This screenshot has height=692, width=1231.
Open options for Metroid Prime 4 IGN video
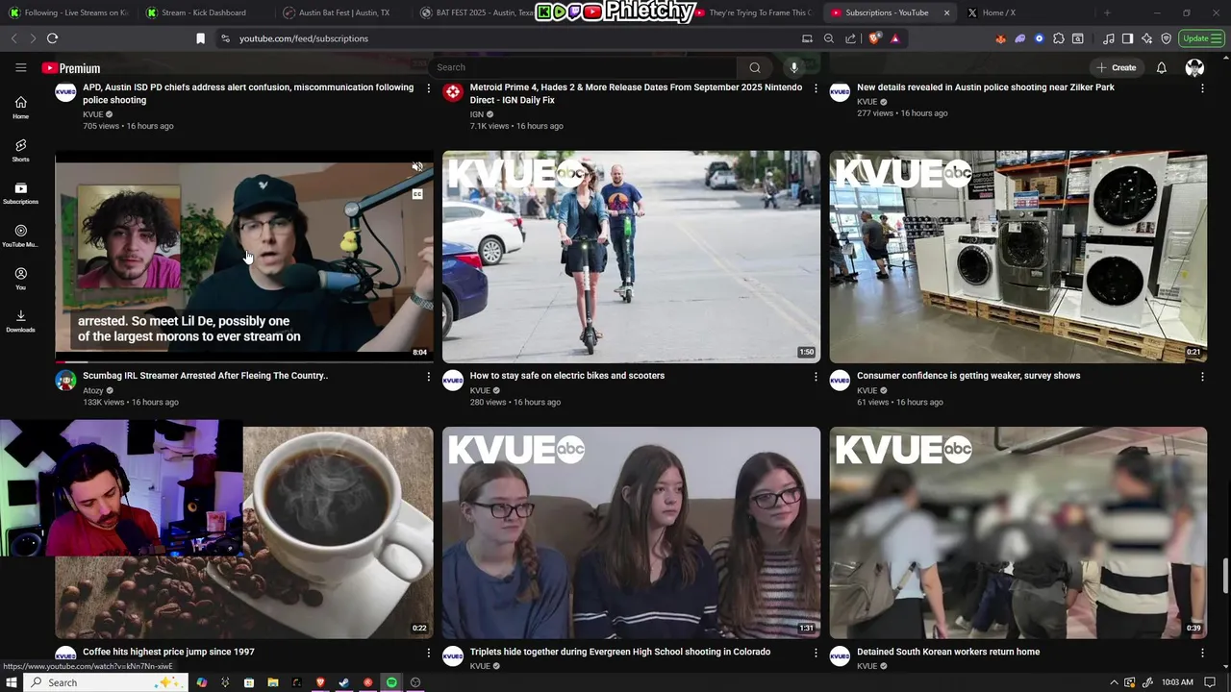tap(816, 88)
